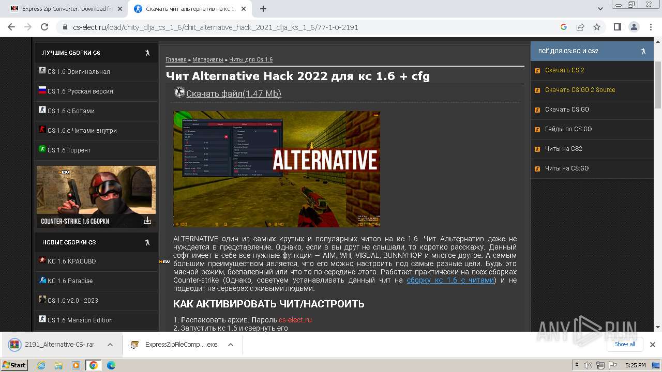Click the download icon on Counter-Strike banner

pyautogui.click(x=147, y=221)
